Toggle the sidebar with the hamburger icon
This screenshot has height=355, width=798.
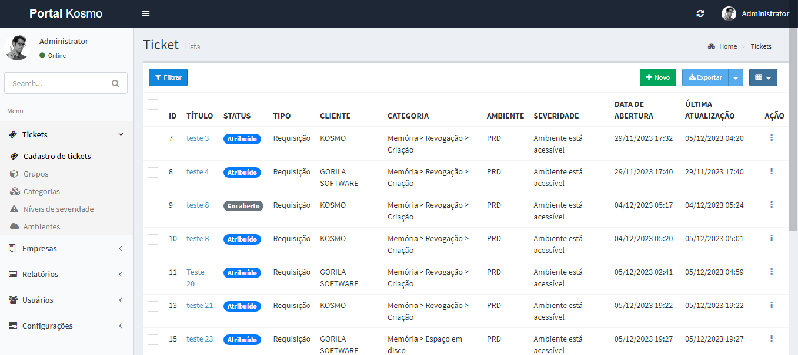[146, 13]
